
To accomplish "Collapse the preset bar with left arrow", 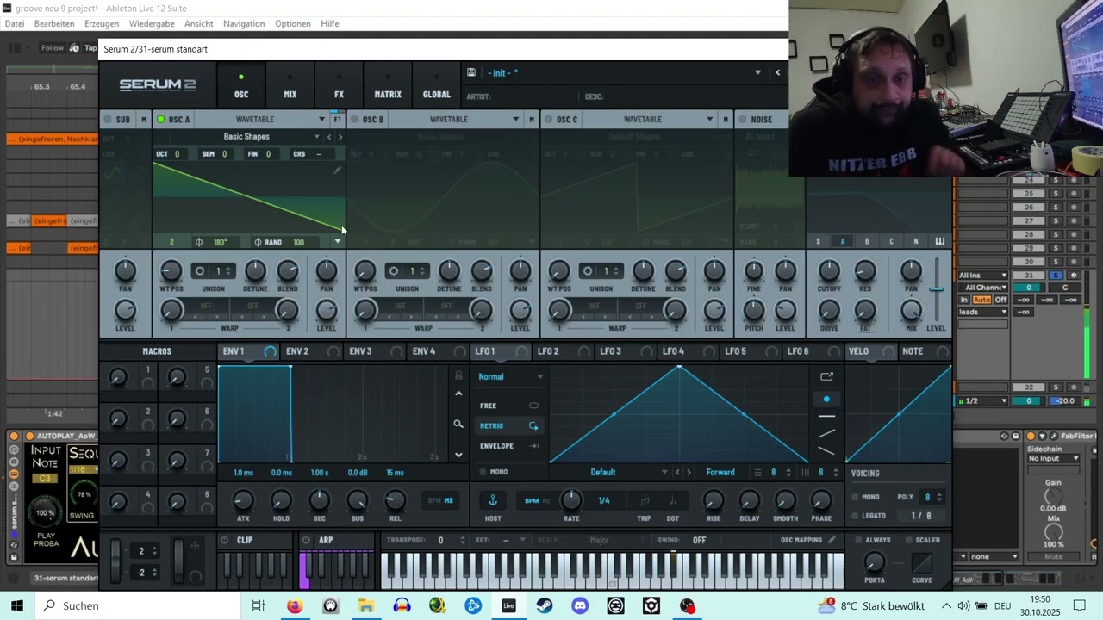I will [x=777, y=73].
